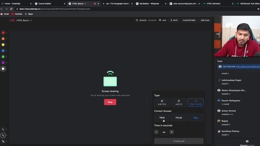Increase poll time with plus button
Viewport: 260px width, 146px height.
coord(171,132)
